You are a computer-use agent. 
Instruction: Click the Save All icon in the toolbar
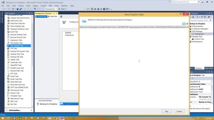point(21,9)
